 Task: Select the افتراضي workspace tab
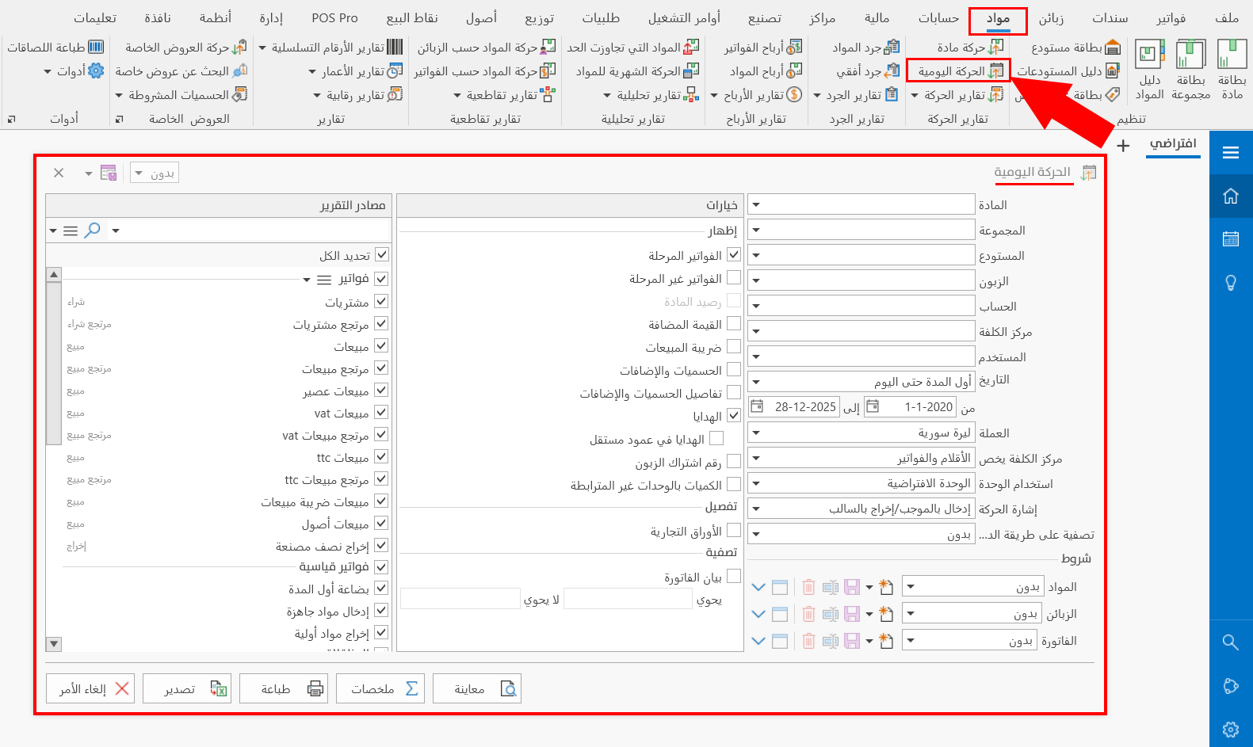pyautogui.click(x=1173, y=143)
